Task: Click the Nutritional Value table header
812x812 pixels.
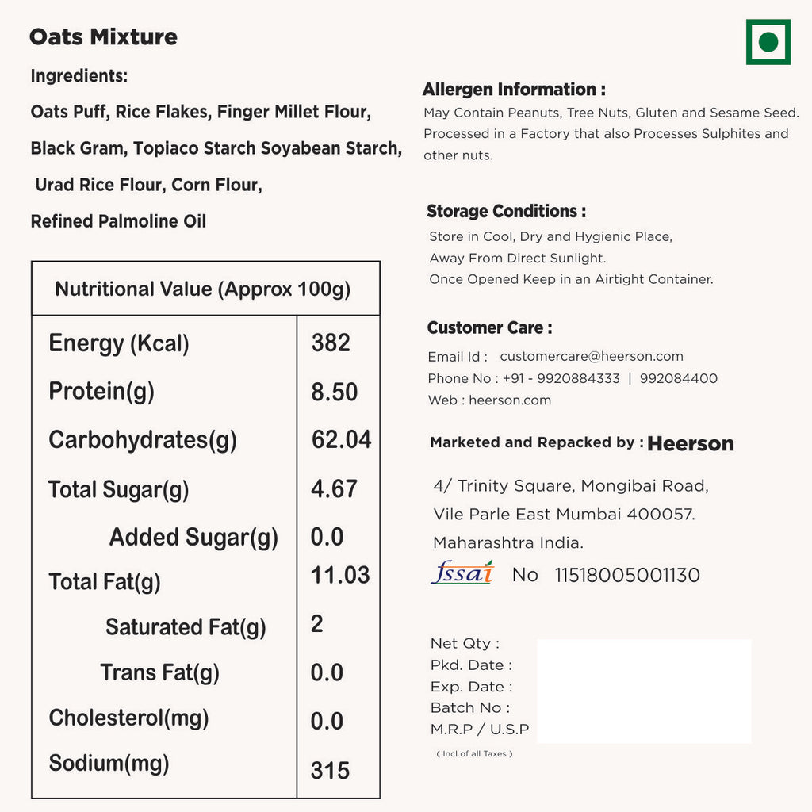Action: (x=203, y=289)
